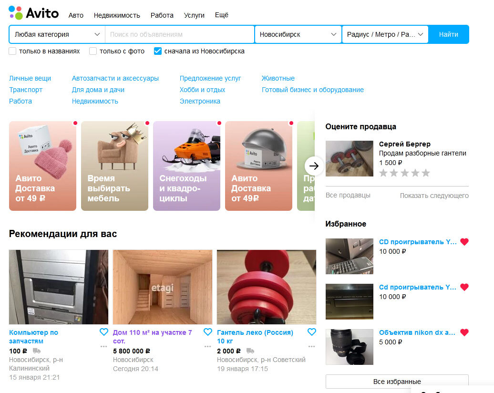Open the Работа top menu item
The height and width of the screenshot is (393, 494).
162,15
